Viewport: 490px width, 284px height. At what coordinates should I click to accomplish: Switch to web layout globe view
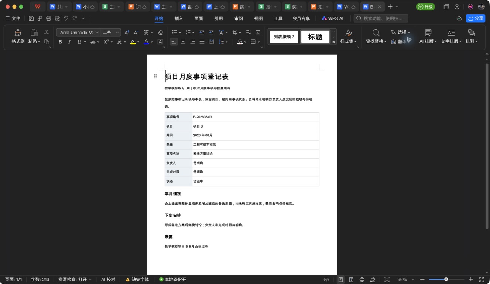[x=362, y=280]
